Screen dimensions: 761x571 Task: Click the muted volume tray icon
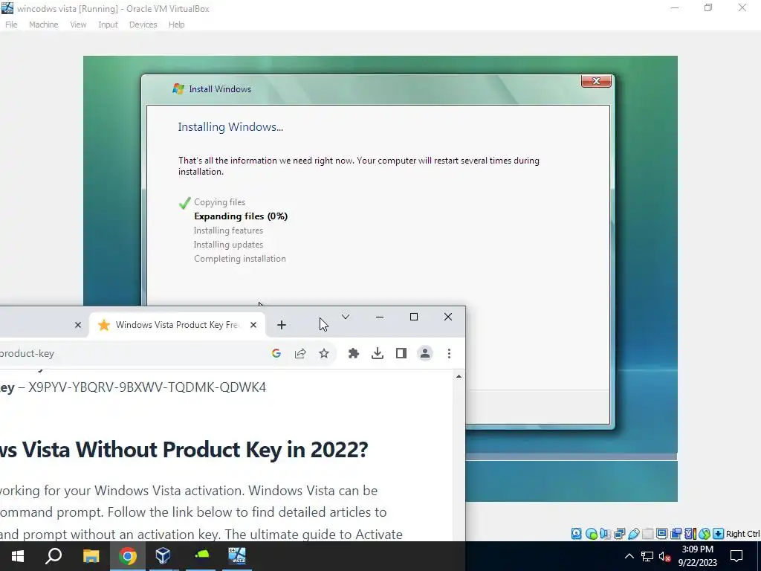665,556
